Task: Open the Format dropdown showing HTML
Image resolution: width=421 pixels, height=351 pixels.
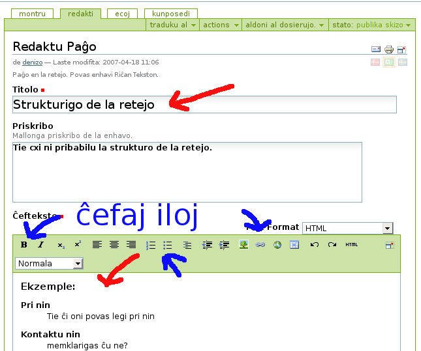Action: [x=347, y=228]
